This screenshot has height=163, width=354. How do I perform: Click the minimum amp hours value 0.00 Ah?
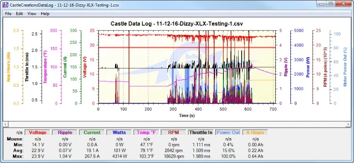click(x=255, y=145)
